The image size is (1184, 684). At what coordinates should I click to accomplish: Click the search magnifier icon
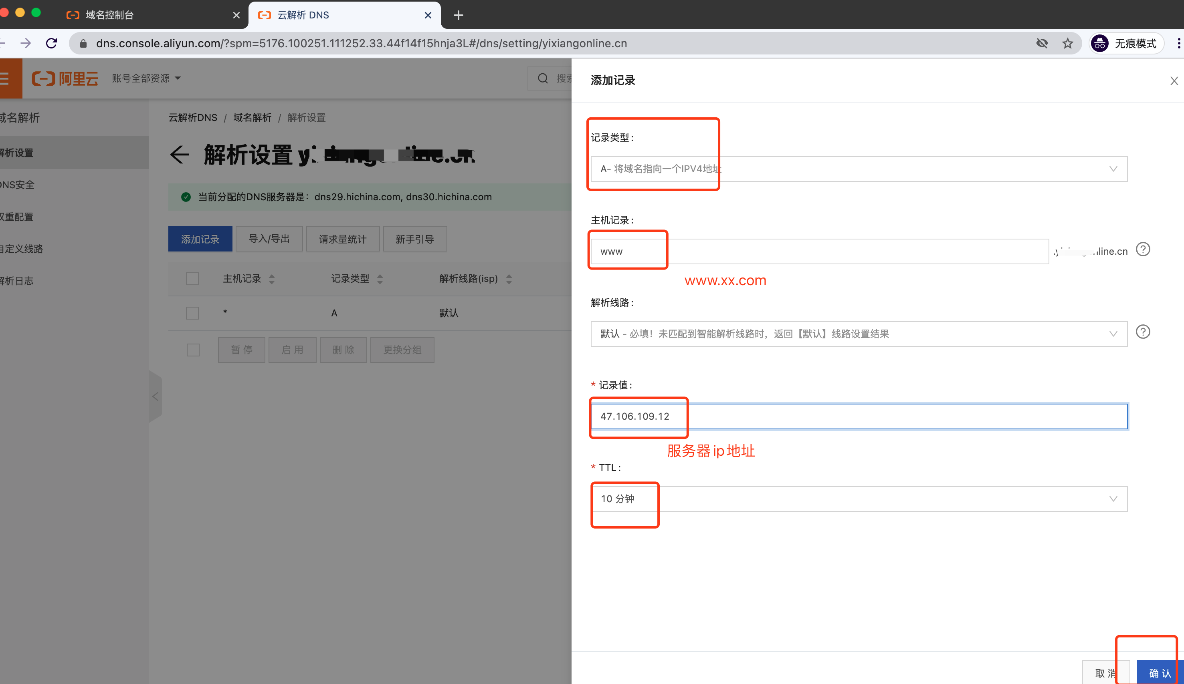(x=543, y=78)
